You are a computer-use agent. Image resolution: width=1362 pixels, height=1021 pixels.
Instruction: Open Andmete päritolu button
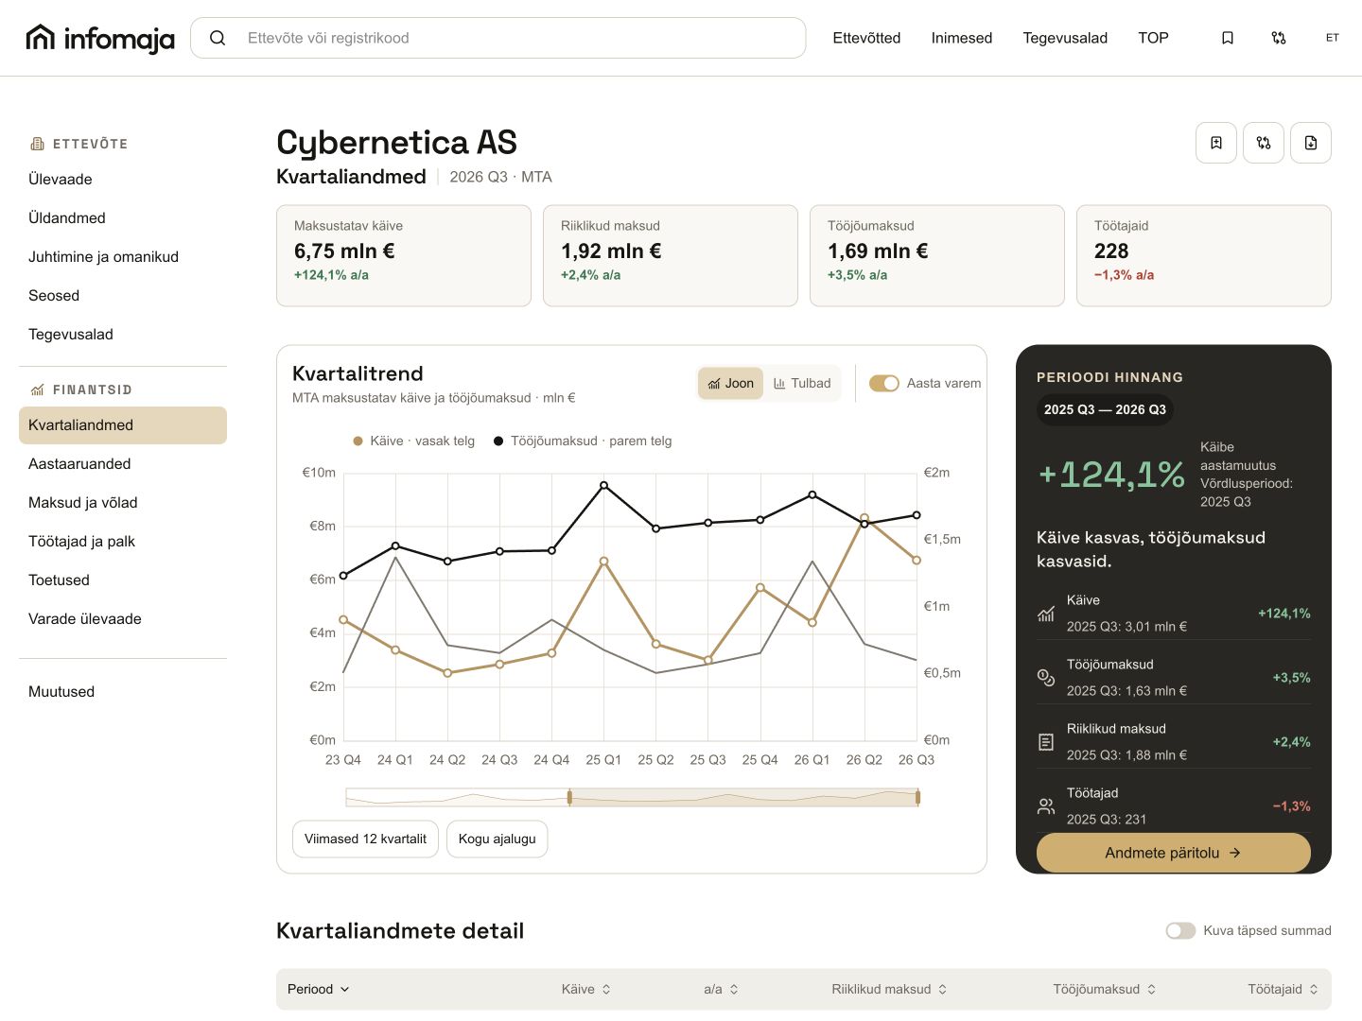coord(1173,853)
